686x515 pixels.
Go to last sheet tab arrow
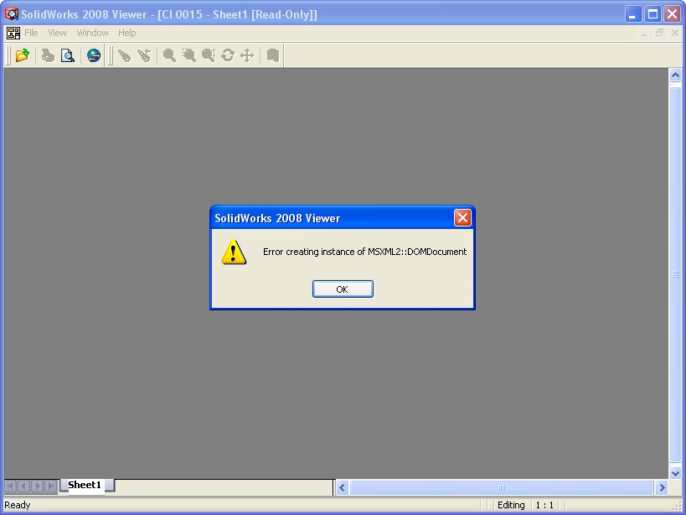51,486
